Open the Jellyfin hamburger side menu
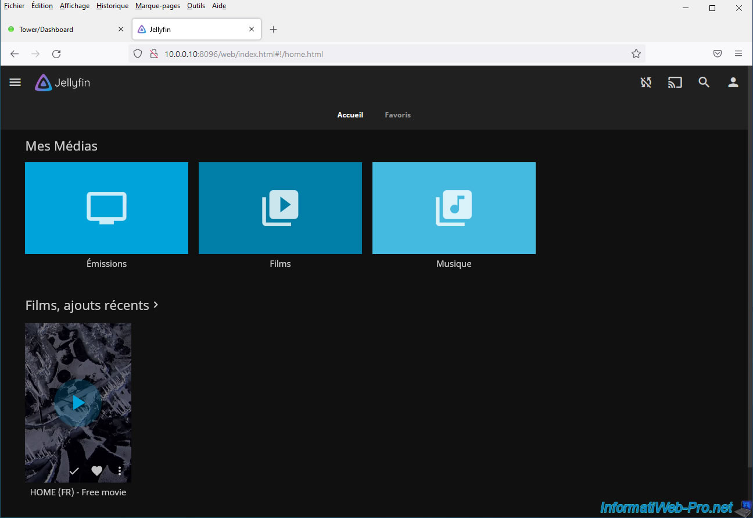 [15, 83]
